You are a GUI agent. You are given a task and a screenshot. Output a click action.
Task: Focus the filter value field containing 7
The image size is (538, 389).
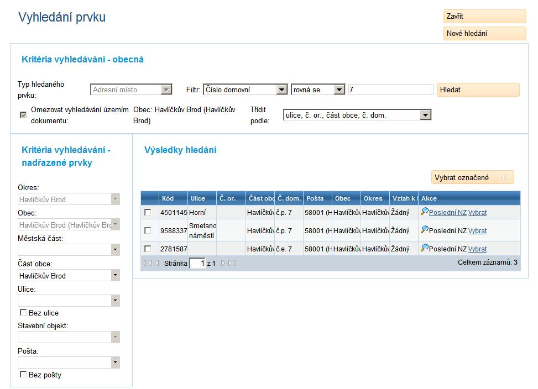click(x=391, y=90)
